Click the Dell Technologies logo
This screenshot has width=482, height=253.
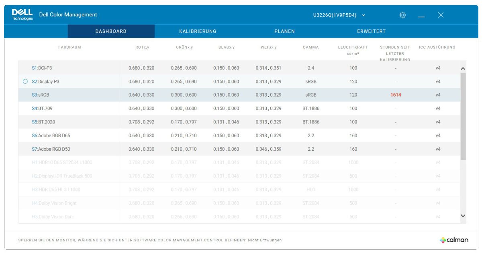click(x=22, y=15)
